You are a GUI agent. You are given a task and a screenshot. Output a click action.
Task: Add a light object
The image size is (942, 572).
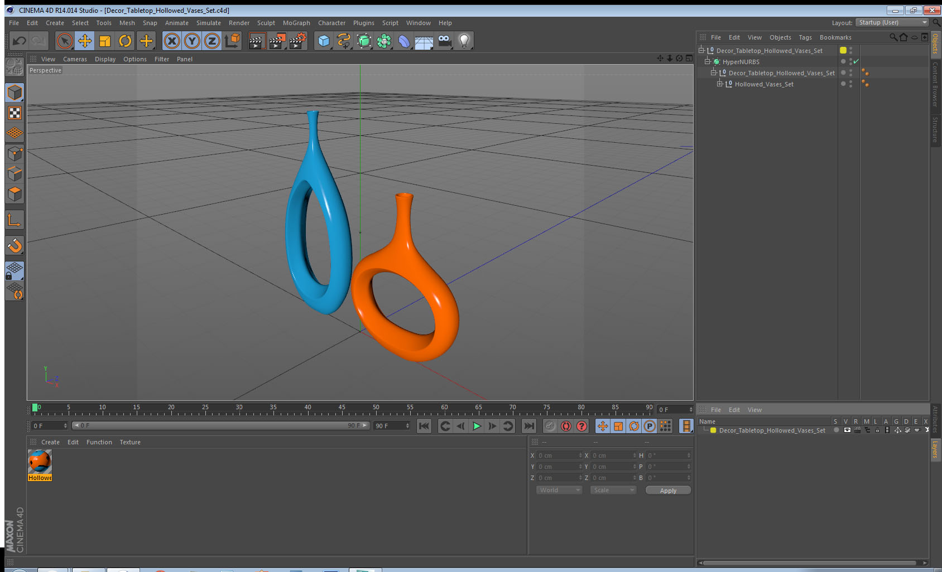(x=464, y=41)
